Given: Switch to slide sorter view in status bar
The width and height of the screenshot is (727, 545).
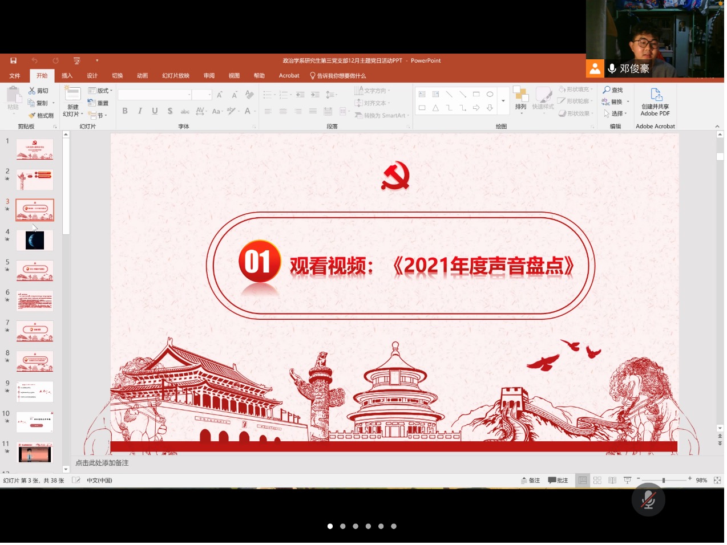Looking at the screenshot, I should 597,481.
